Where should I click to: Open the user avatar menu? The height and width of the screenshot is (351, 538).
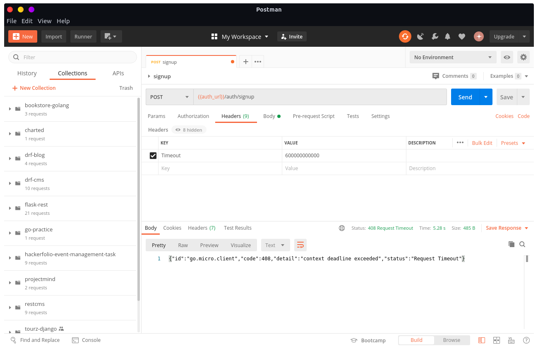coord(479,36)
